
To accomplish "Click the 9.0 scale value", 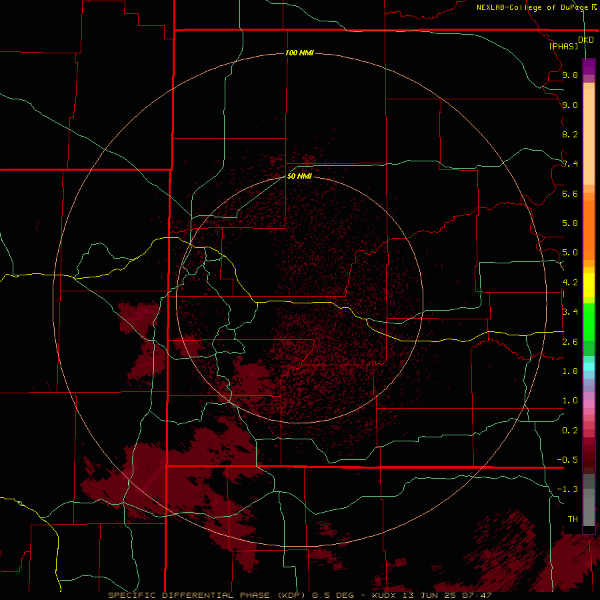I will 570,105.
